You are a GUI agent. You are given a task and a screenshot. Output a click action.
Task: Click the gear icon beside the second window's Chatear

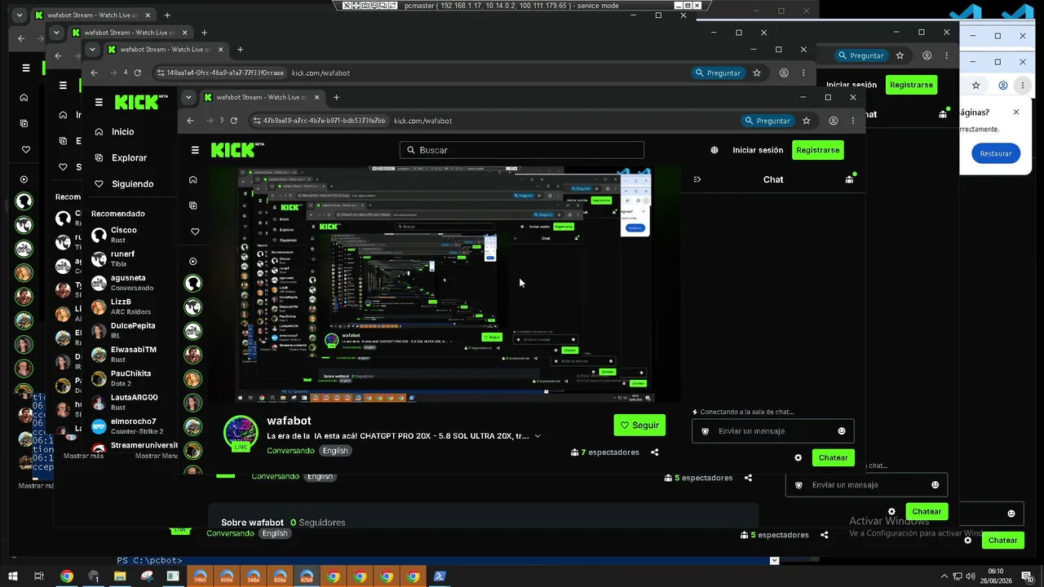click(891, 512)
